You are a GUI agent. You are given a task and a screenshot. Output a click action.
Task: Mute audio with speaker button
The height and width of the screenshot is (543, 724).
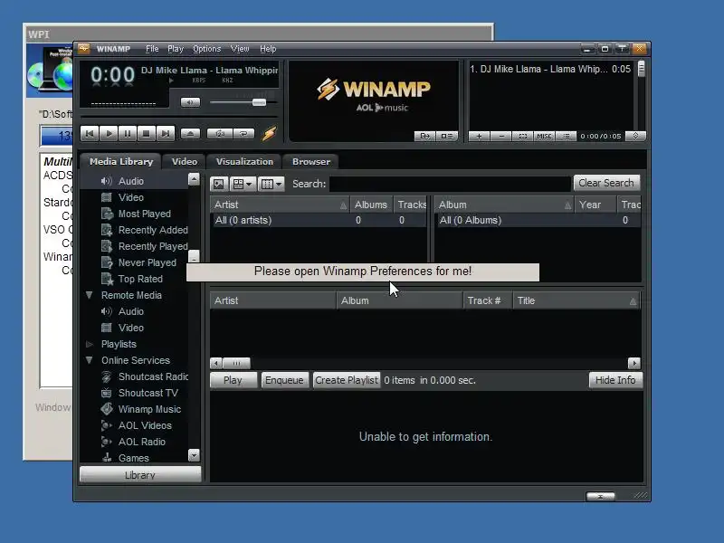[190, 102]
